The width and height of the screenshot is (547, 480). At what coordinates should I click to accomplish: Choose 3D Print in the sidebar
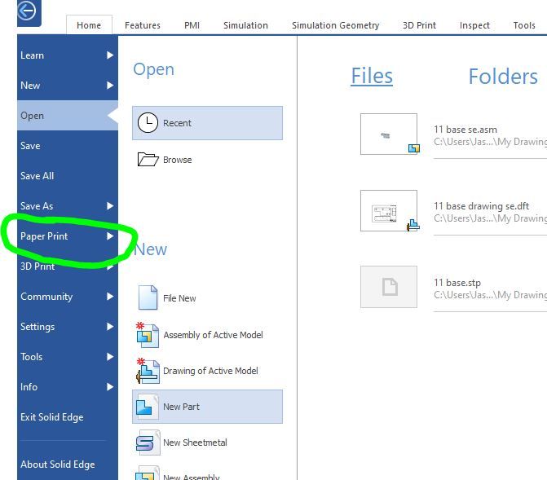point(68,266)
